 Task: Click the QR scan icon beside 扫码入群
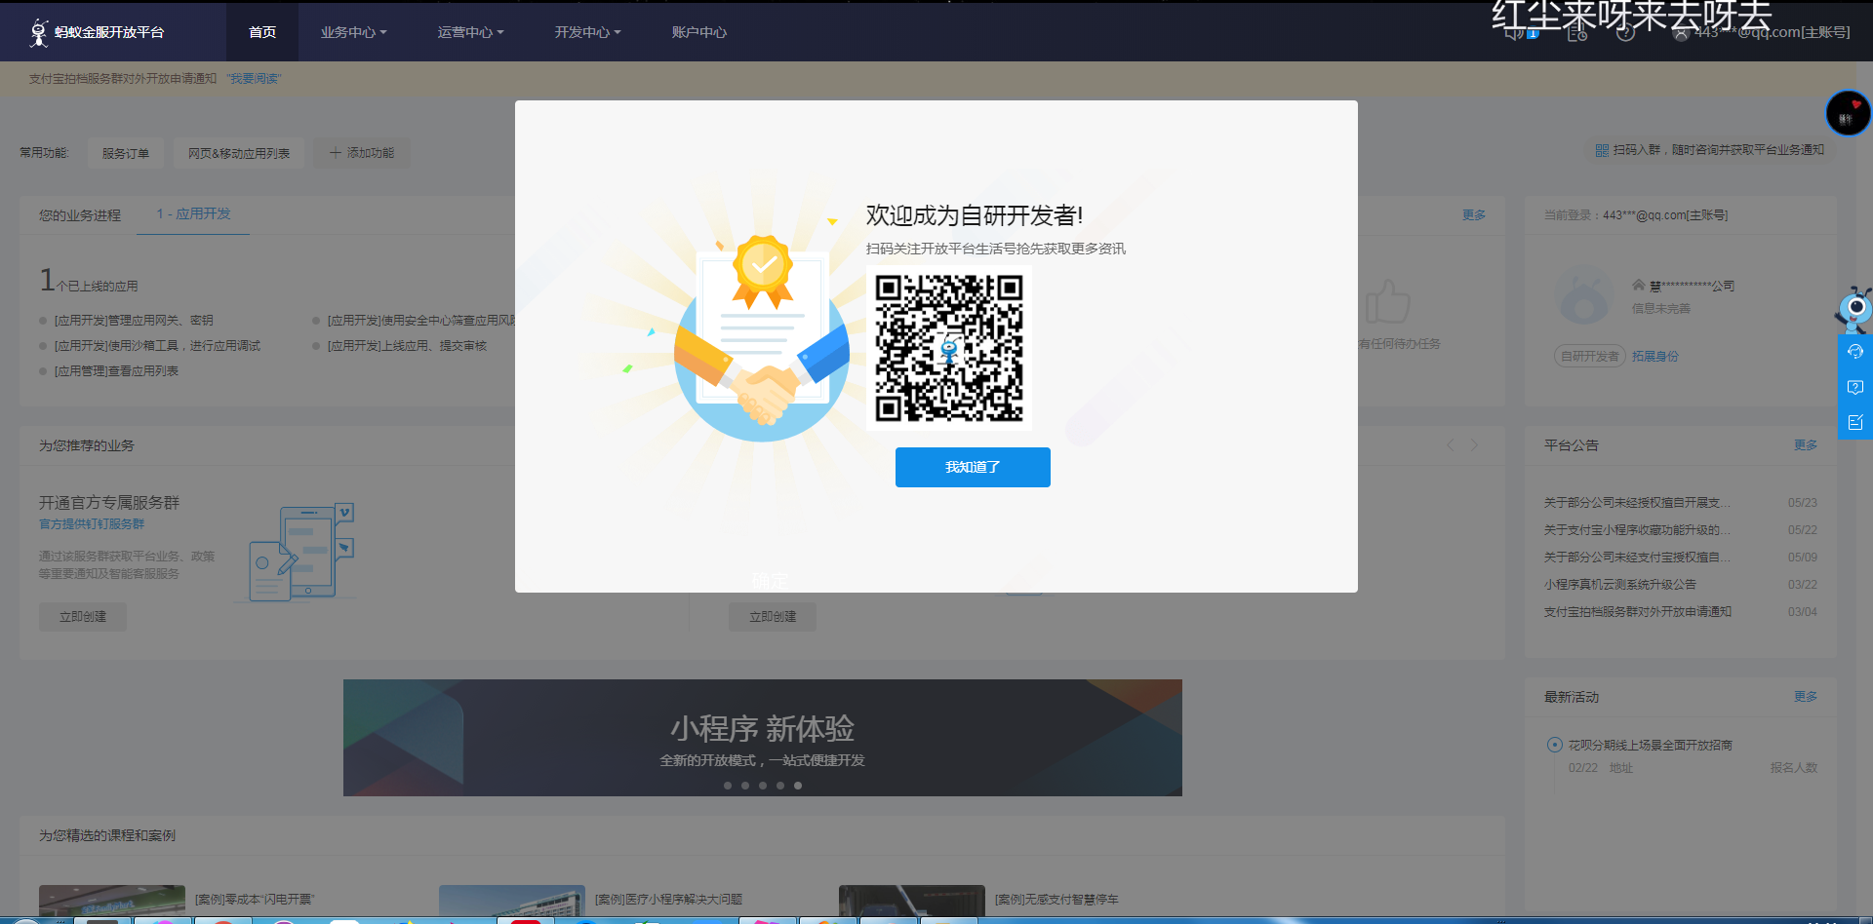1602,150
